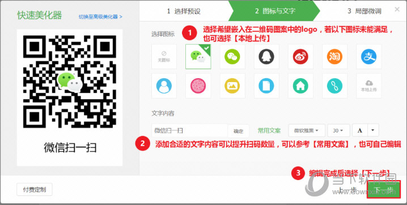Click the 下一步 next button
407x205 pixels.
click(x=383, y=190)
